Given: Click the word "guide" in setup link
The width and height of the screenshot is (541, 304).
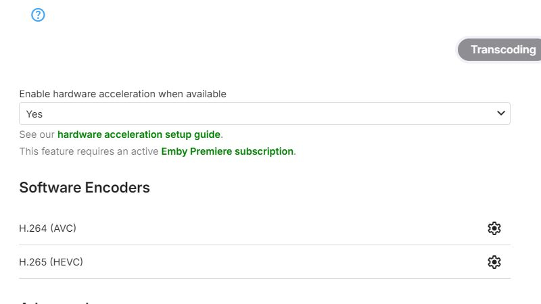Looking at the screenshot, I should (x=206, y=134).
